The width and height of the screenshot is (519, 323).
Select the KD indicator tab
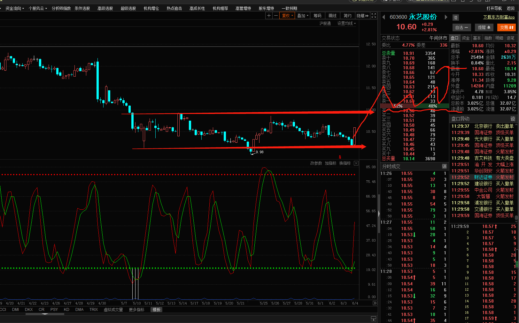[x=66, y=310]
